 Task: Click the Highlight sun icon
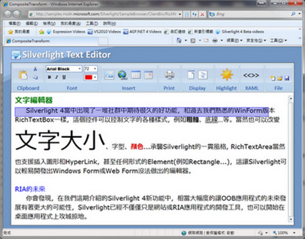click(x=227, y=75)
